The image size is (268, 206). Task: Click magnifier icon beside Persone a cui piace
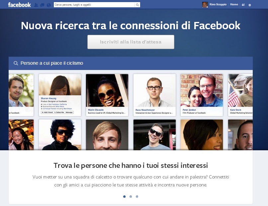click(x=16, y=63)
